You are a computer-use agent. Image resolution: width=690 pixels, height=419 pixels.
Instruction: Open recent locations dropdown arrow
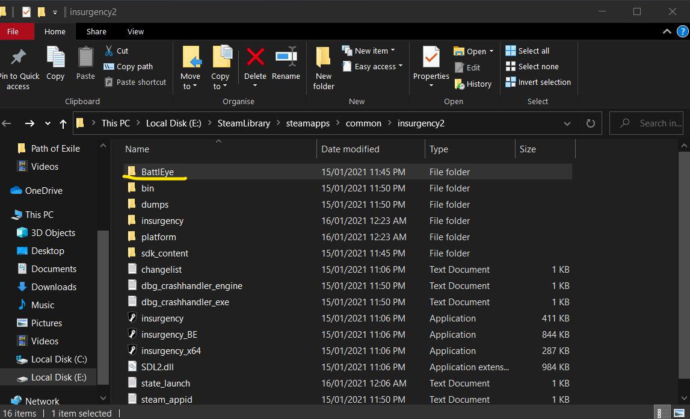pyautogui.click(x=48, y=124)
